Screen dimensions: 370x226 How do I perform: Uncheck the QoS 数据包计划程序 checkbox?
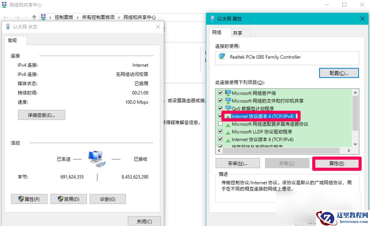(220, 108)
